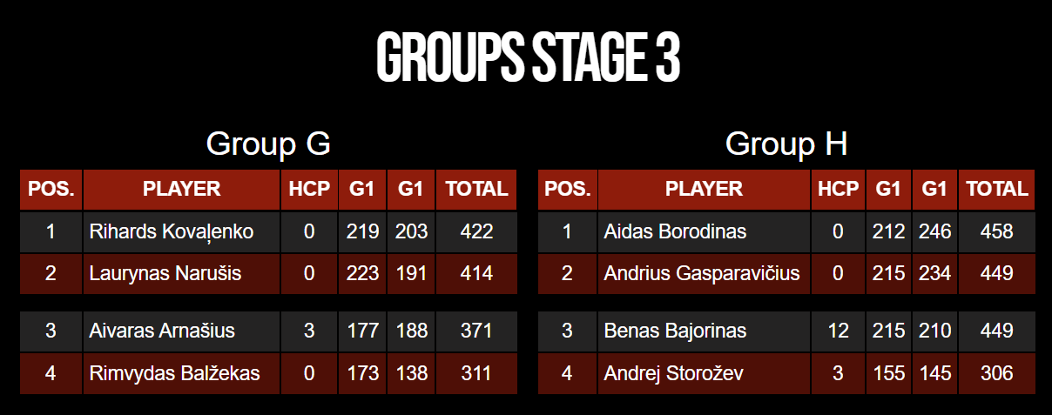Click the Groups Stage 3 heading
Screen dimensions: 1052x415
tap(528, 58)
